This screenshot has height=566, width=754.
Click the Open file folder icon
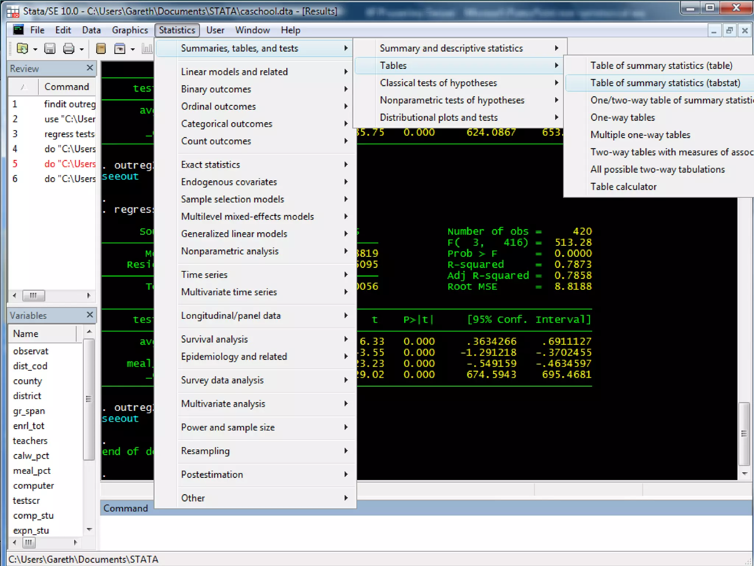click(x=22, y=48)
